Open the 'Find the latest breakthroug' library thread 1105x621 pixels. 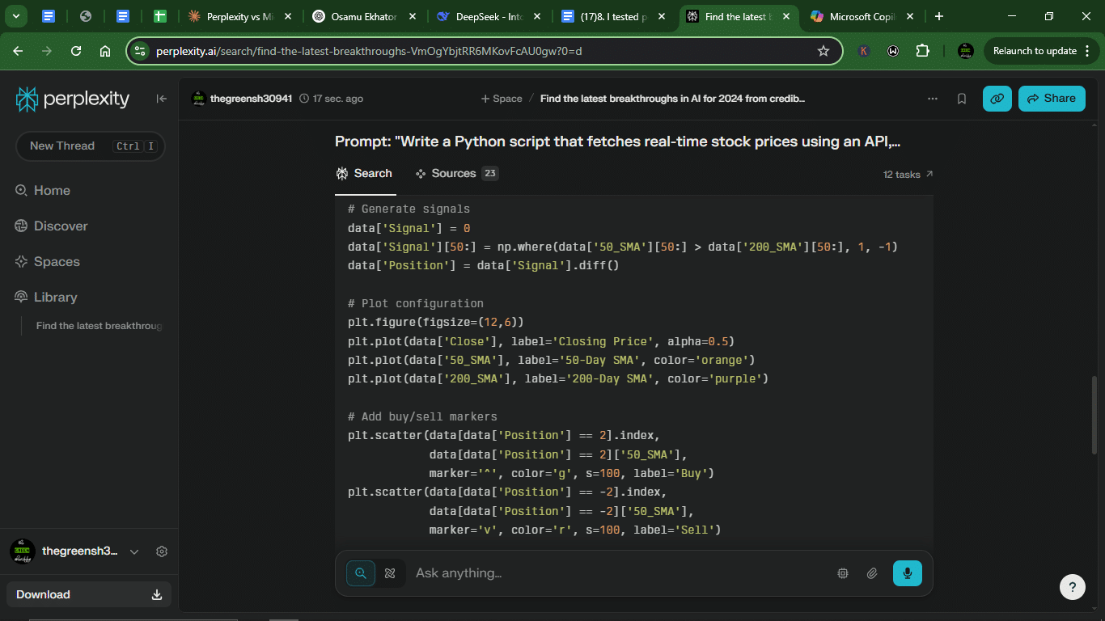99,326
